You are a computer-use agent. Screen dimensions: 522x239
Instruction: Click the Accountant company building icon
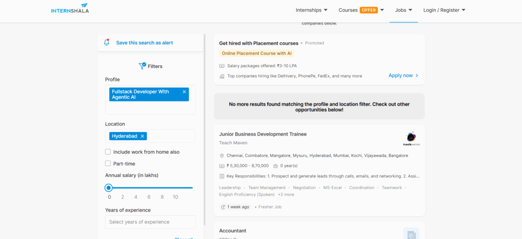[410, 234]
